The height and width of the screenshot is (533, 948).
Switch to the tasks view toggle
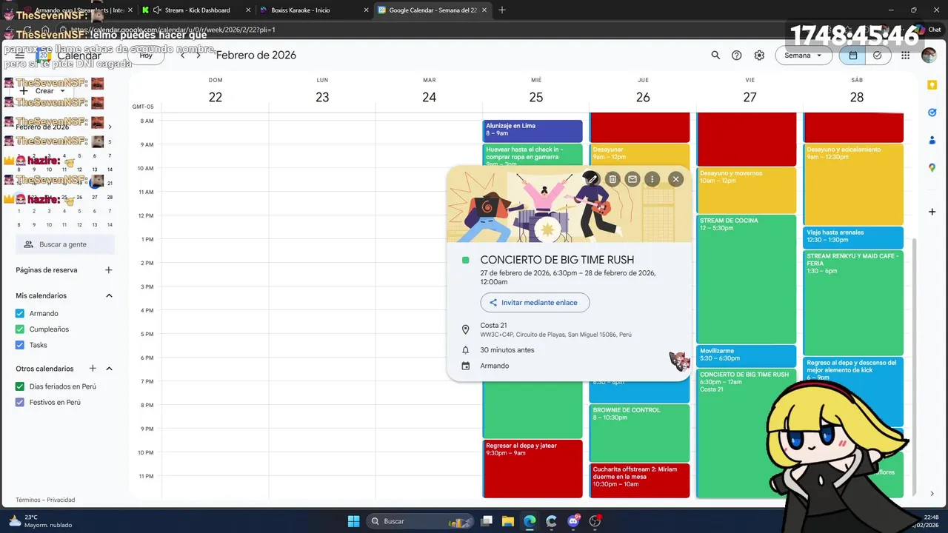click(x=878, y=56)
